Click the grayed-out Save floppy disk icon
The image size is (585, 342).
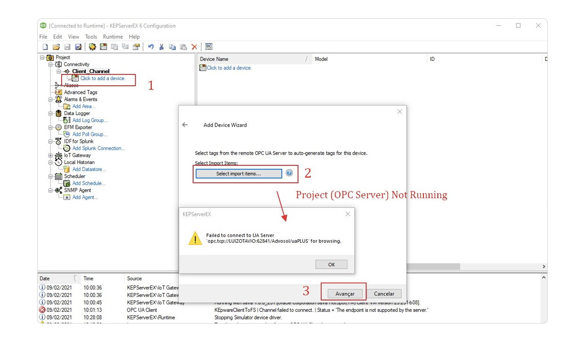pos(67,47)
